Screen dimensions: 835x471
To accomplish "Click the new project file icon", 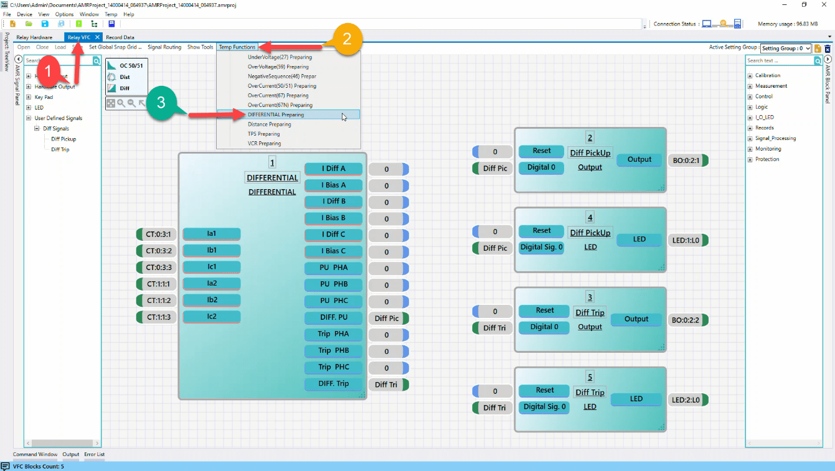I will (12, 24).
